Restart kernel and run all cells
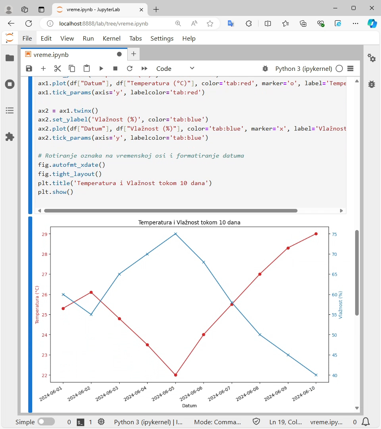 (x=144, y=68)
